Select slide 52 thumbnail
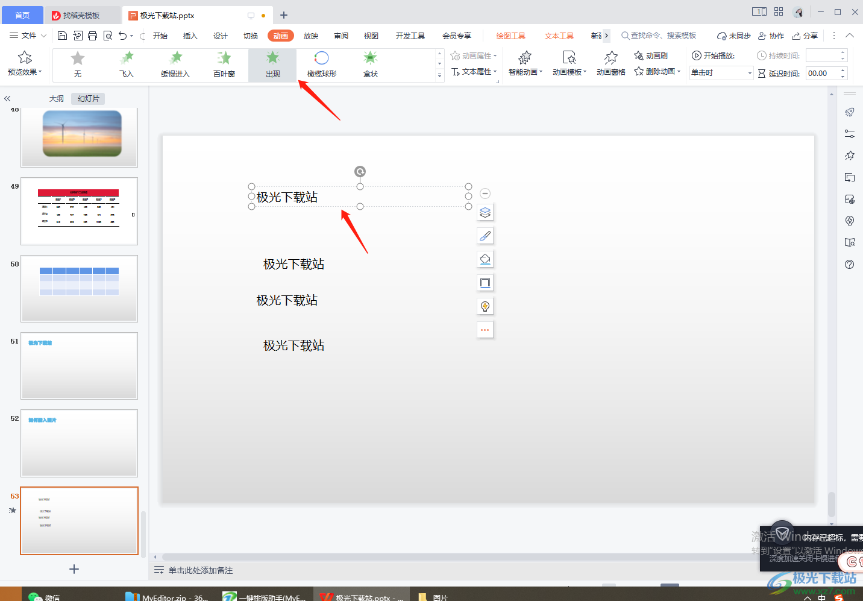863x601 pixels. [79, 443]
